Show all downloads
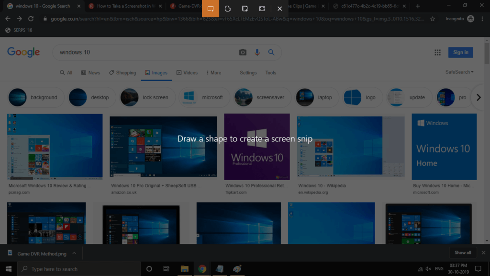Screen dimensions: 490x276 (x=463, y=253)
